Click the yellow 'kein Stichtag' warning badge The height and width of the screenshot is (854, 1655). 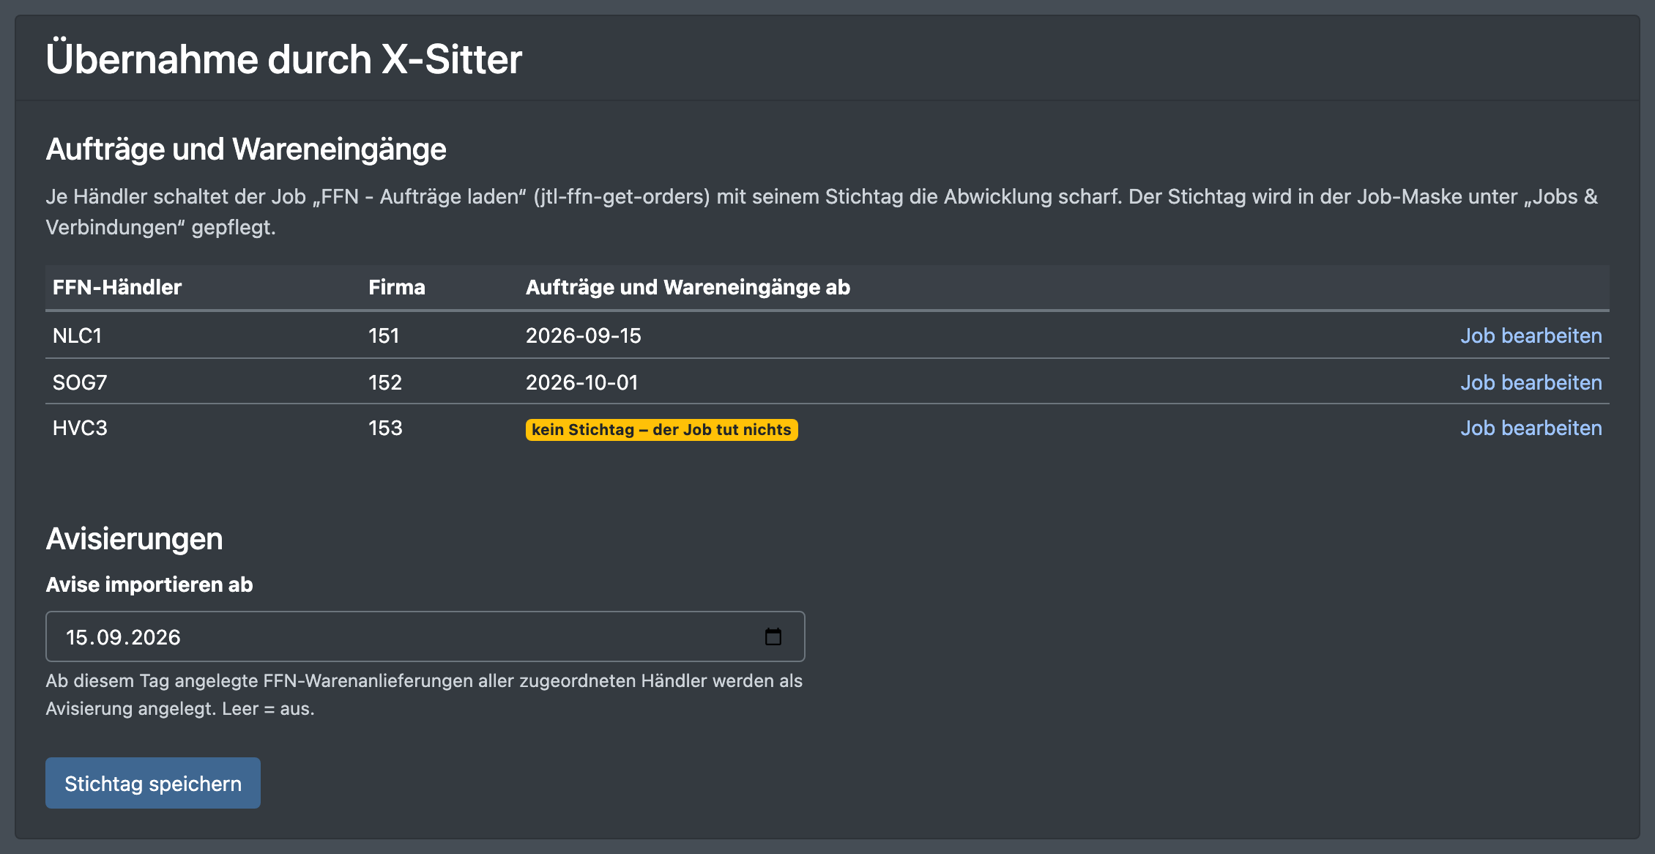(x=661, y=429)
